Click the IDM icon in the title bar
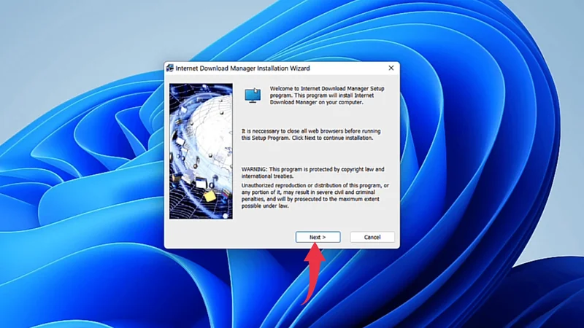This screenshot has width=584, height=328. (x=171, y=69)
